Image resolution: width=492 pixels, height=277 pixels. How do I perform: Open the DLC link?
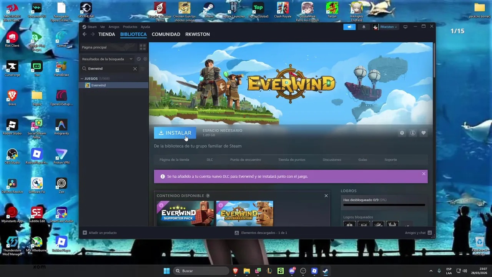209,160
